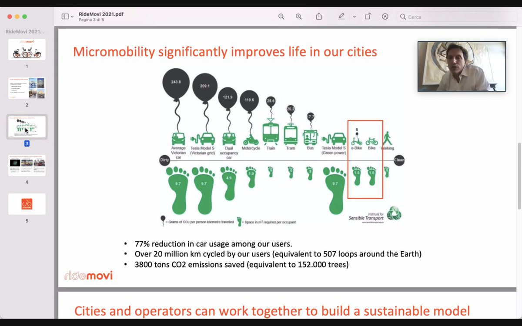Select page 3 thumbnail in sidebar
This screenshot has width=522, height=326.
pyautogui.click(x=27, y=127)
